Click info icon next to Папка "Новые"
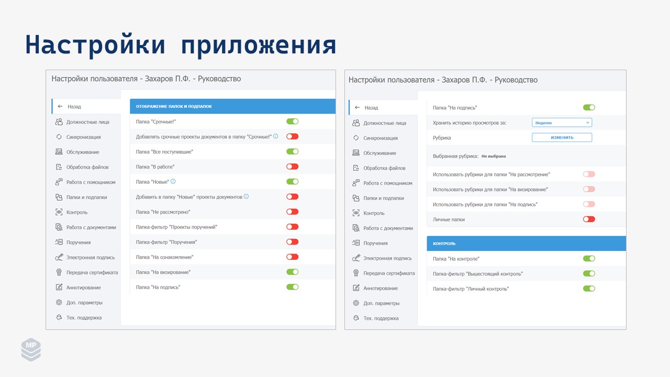Image resolution: width=670 pixels, height=377 pixels. (173, 182)
